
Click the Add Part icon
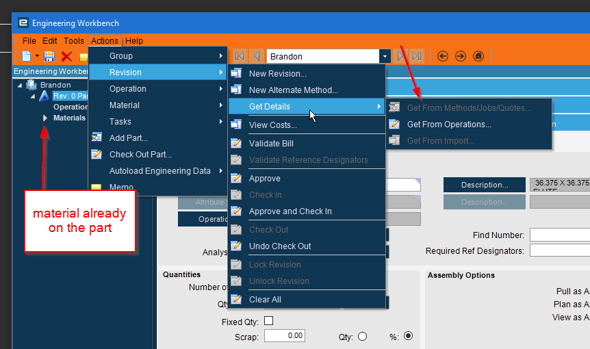97,138
